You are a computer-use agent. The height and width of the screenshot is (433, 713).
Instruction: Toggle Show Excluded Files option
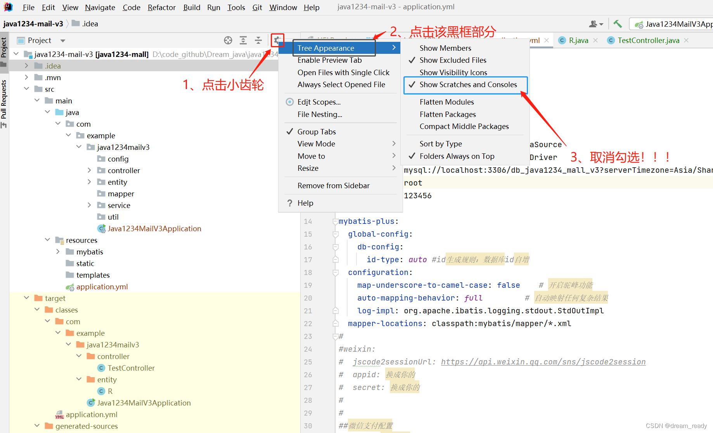click(466, 60)
